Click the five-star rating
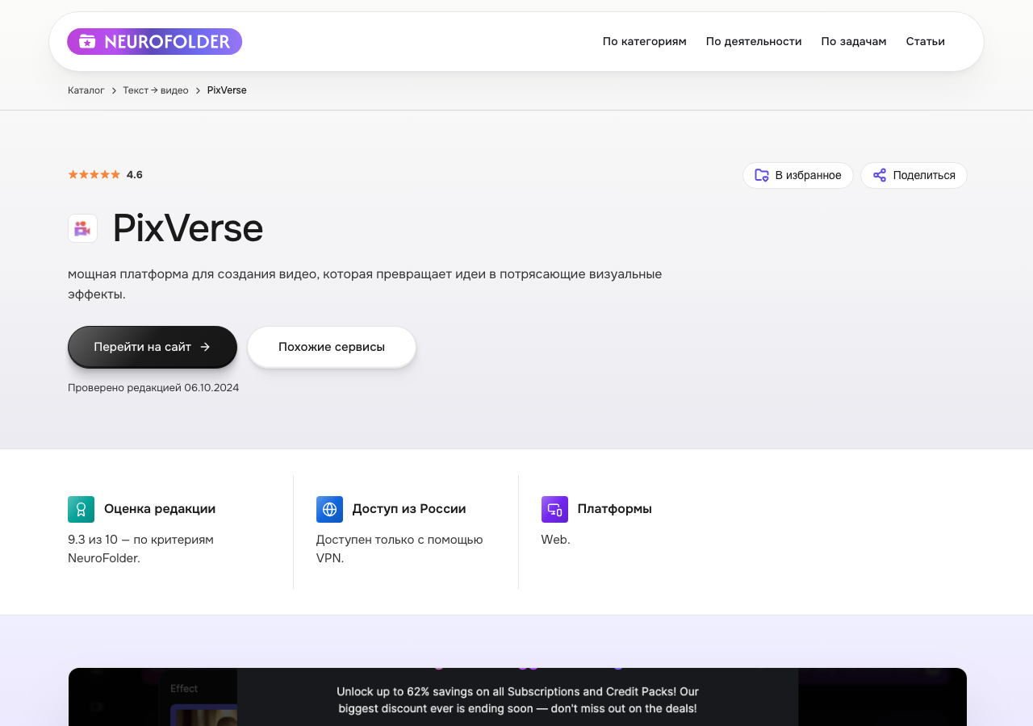The width and height of the screenshot is (1033, 726). (x=94, y=174)
